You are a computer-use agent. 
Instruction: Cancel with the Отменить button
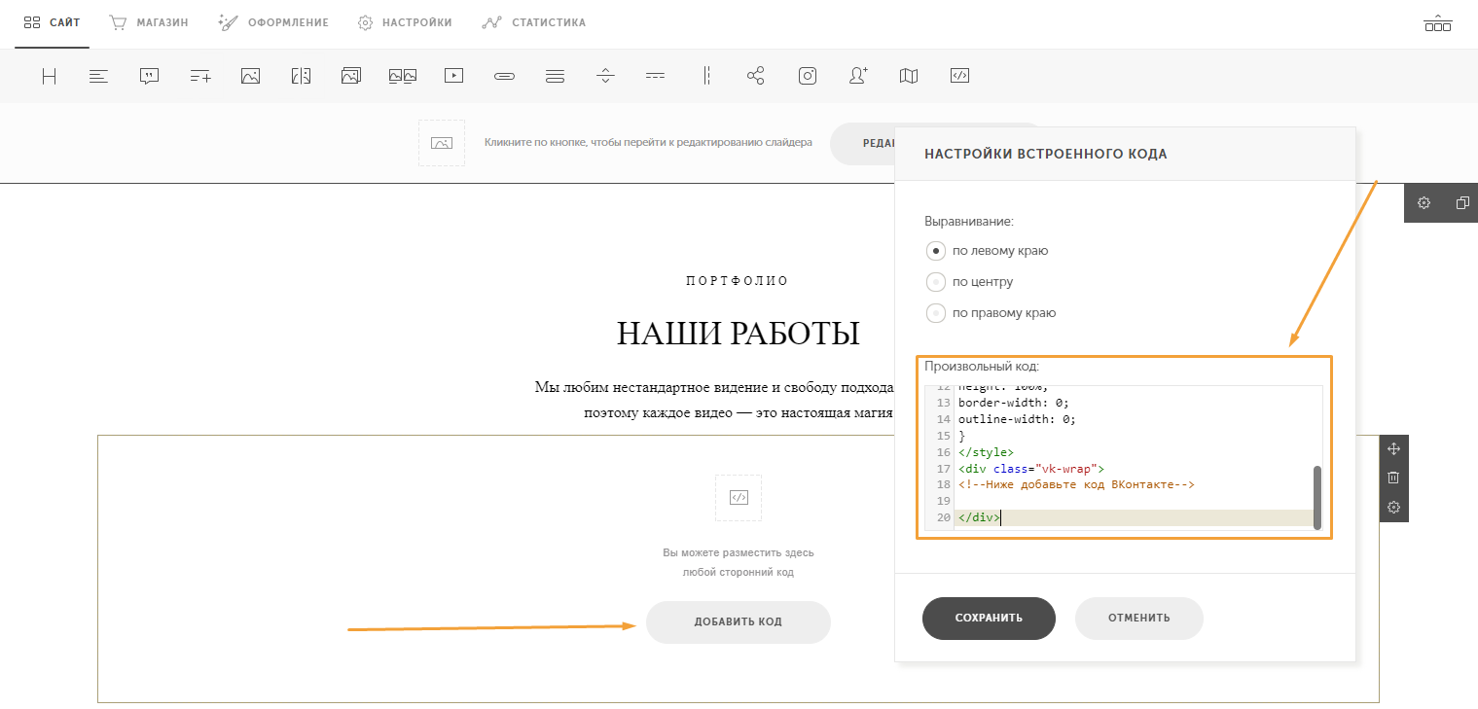[x=1138, y=619]
